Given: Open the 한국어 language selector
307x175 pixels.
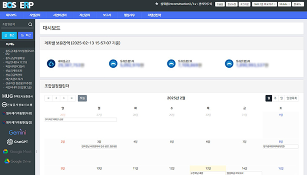Looking at the screenshot, I should click(297, 4).
